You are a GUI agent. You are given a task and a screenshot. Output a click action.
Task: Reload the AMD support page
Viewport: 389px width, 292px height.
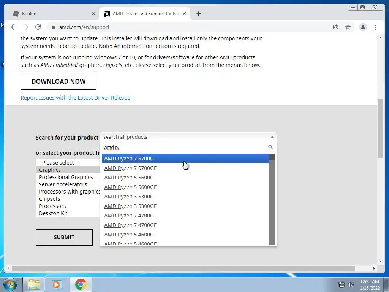click(38, 27)
